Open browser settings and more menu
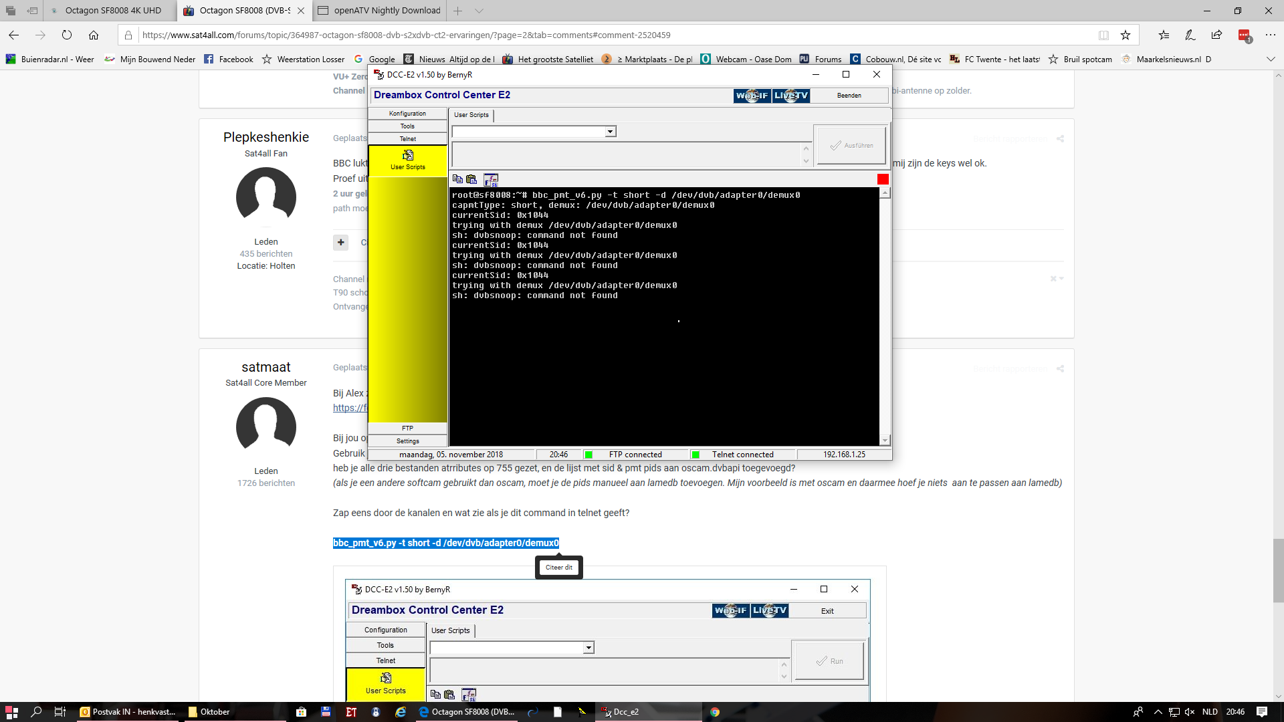 pyautogui.click(x=1271, y=35)
